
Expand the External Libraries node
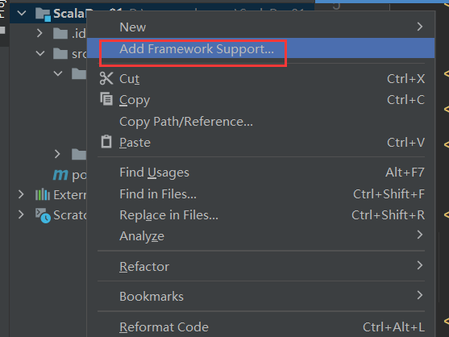(21, 194)
